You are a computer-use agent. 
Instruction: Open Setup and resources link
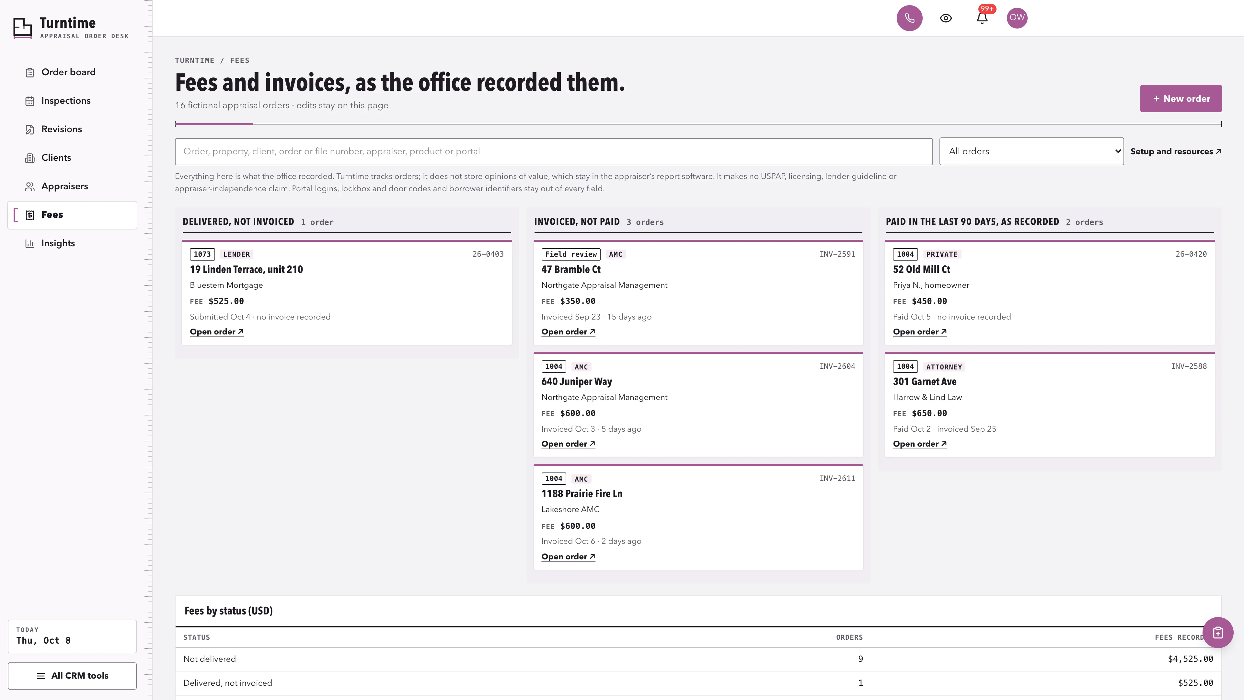[x=1175, y=151]
